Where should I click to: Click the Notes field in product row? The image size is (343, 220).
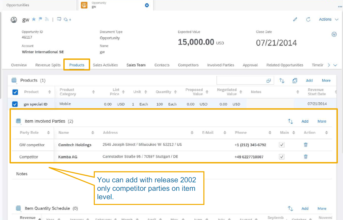(270, 104)
